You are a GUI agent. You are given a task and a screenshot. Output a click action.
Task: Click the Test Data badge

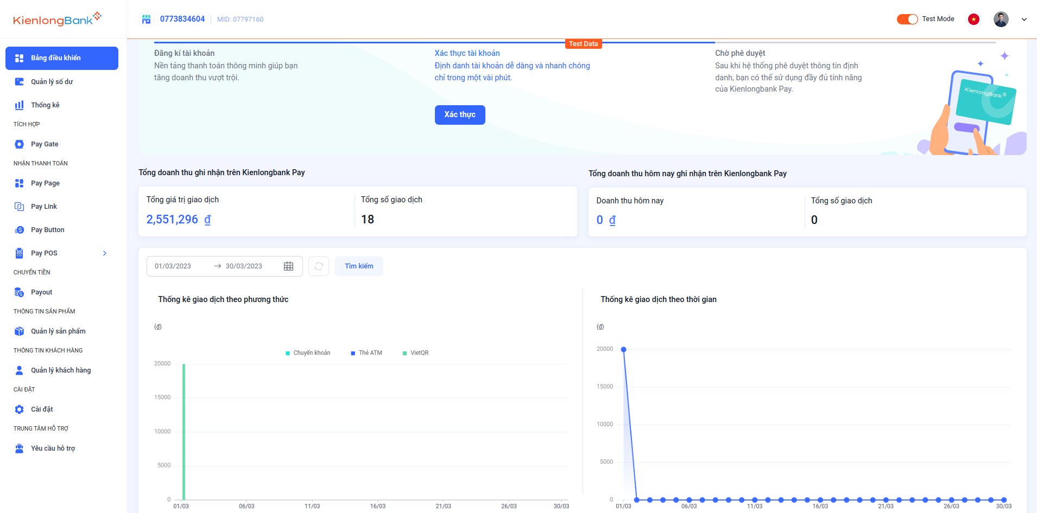click(584, 44)
